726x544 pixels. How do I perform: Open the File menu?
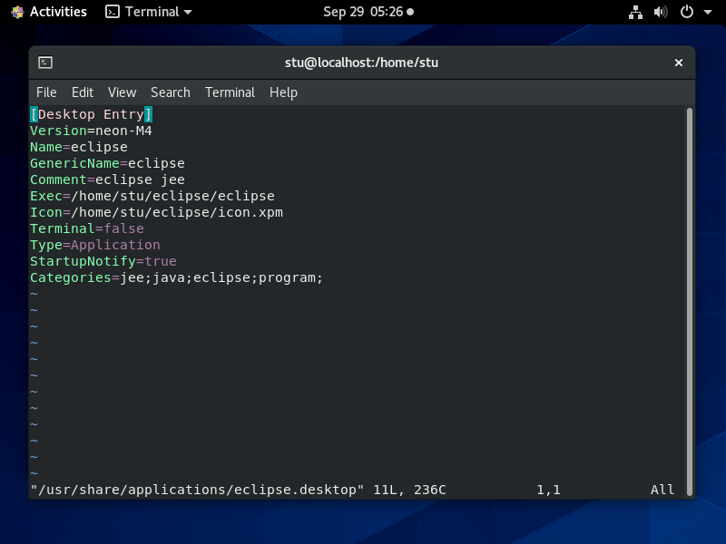point(46,92)
